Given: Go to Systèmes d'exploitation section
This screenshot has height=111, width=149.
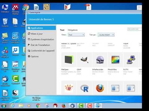Looking at the screenshot, I should pyautogui.click(x=41, y=39).
